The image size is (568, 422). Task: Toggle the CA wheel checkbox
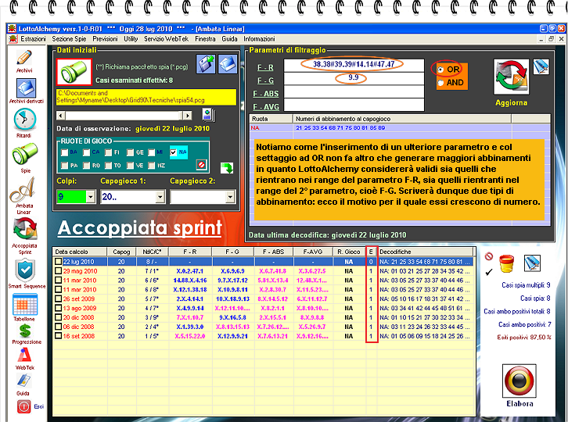click(x=87, y=152)
